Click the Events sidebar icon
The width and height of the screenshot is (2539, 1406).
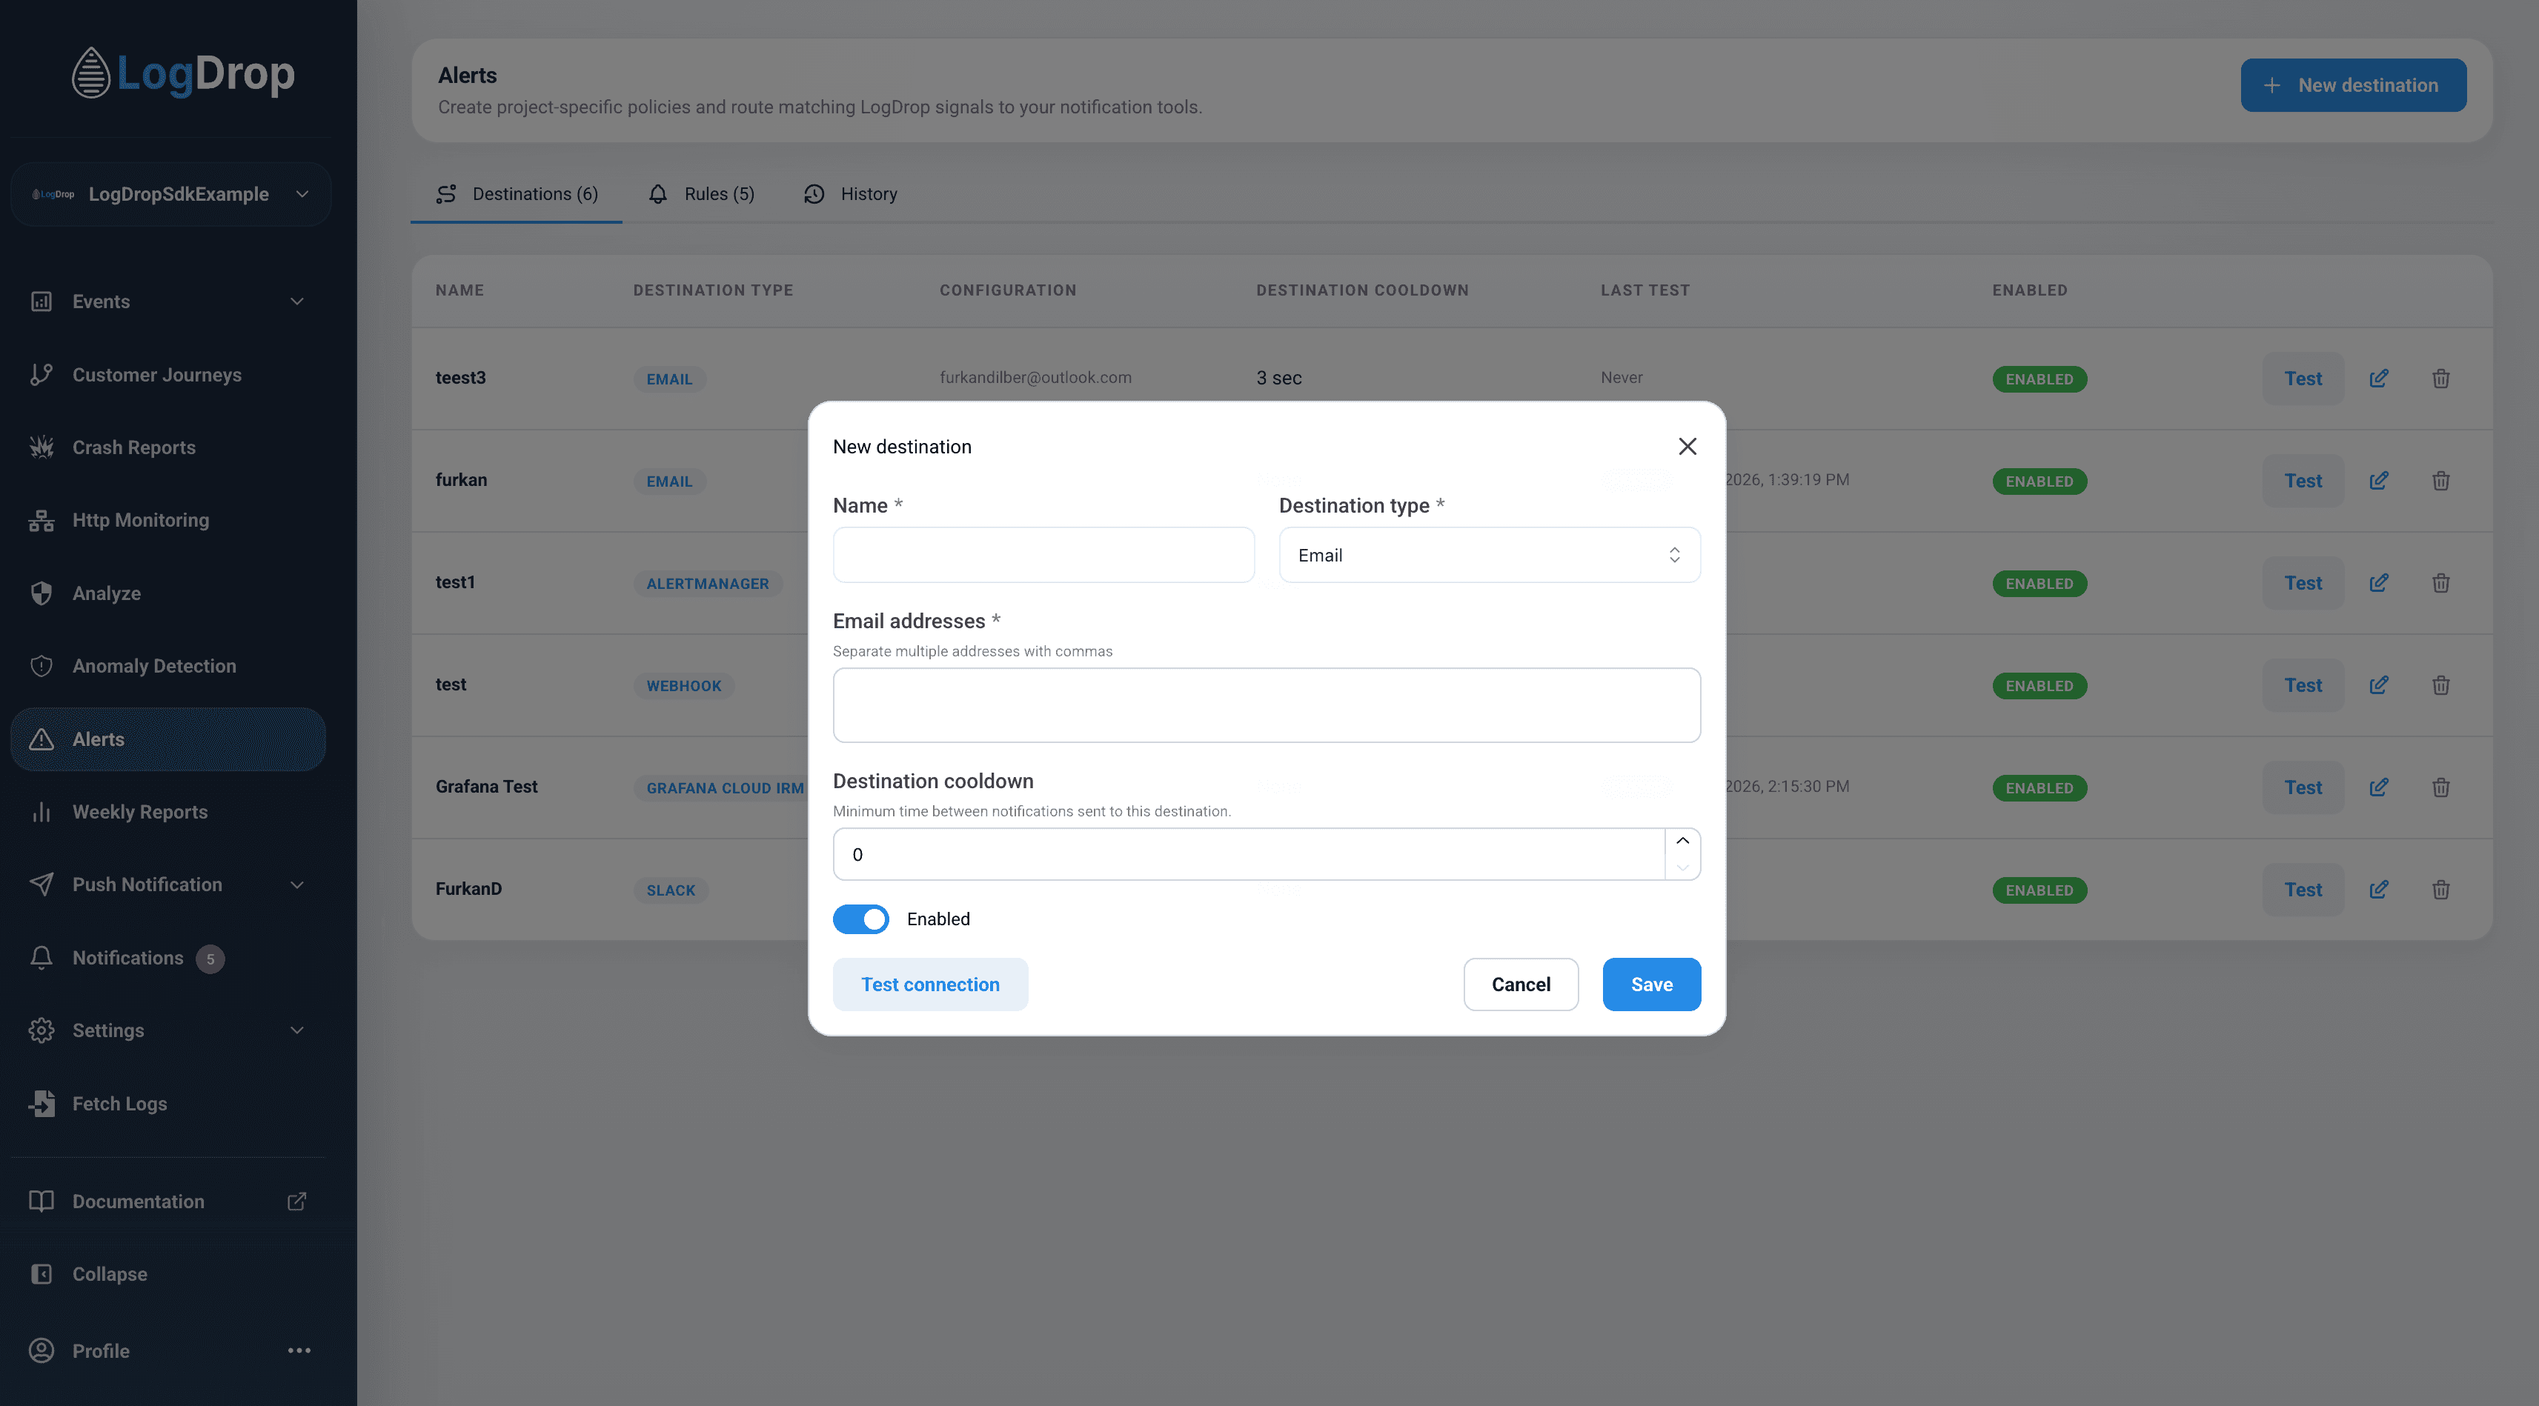42,301
